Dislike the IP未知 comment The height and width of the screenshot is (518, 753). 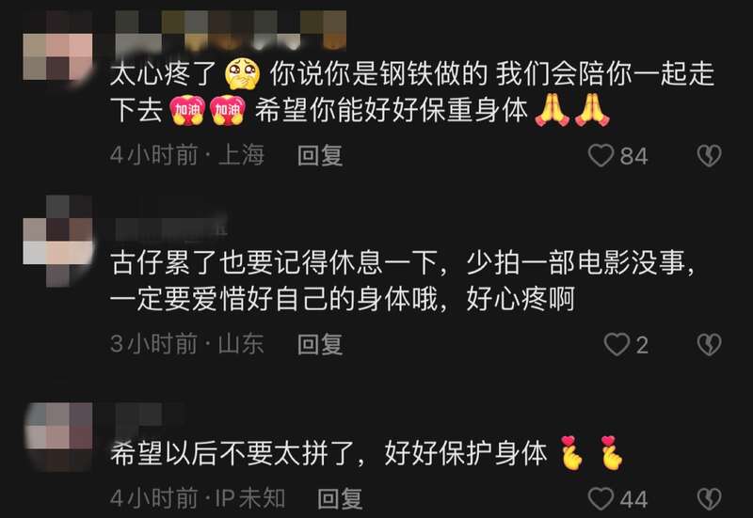[x=709, y=499]
